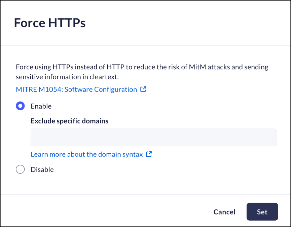The image size is (291, 227).
Task: Click the "Force HTTPs" dialog title
Action: click(x=50, y=23)
